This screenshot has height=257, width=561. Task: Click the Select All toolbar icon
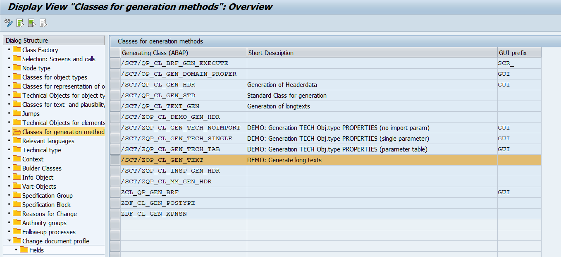tap(20, 23)
